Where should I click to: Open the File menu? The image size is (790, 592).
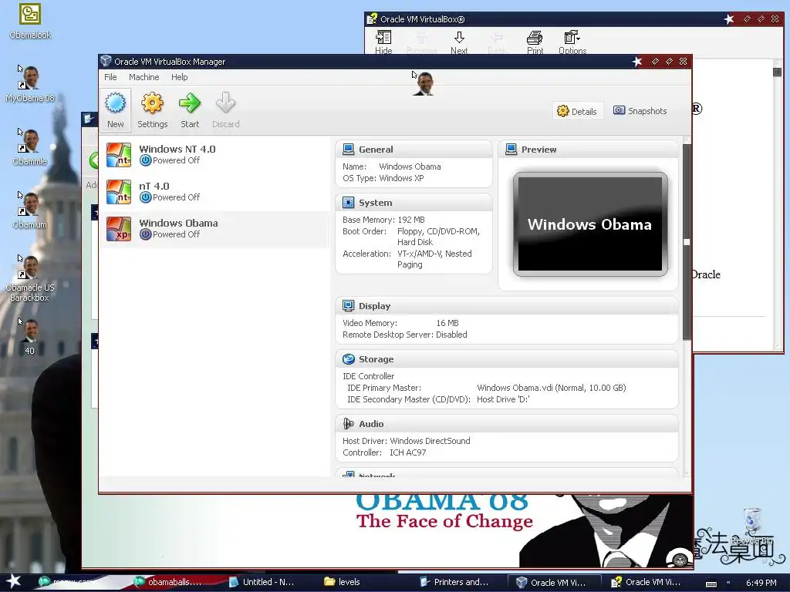click(110, 77)
